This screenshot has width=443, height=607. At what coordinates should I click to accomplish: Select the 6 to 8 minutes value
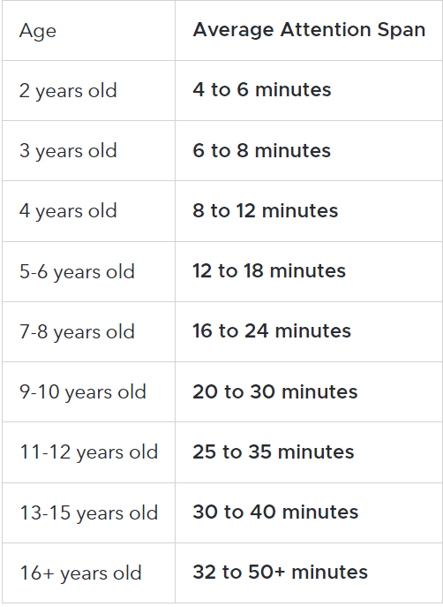pos(262,150)
